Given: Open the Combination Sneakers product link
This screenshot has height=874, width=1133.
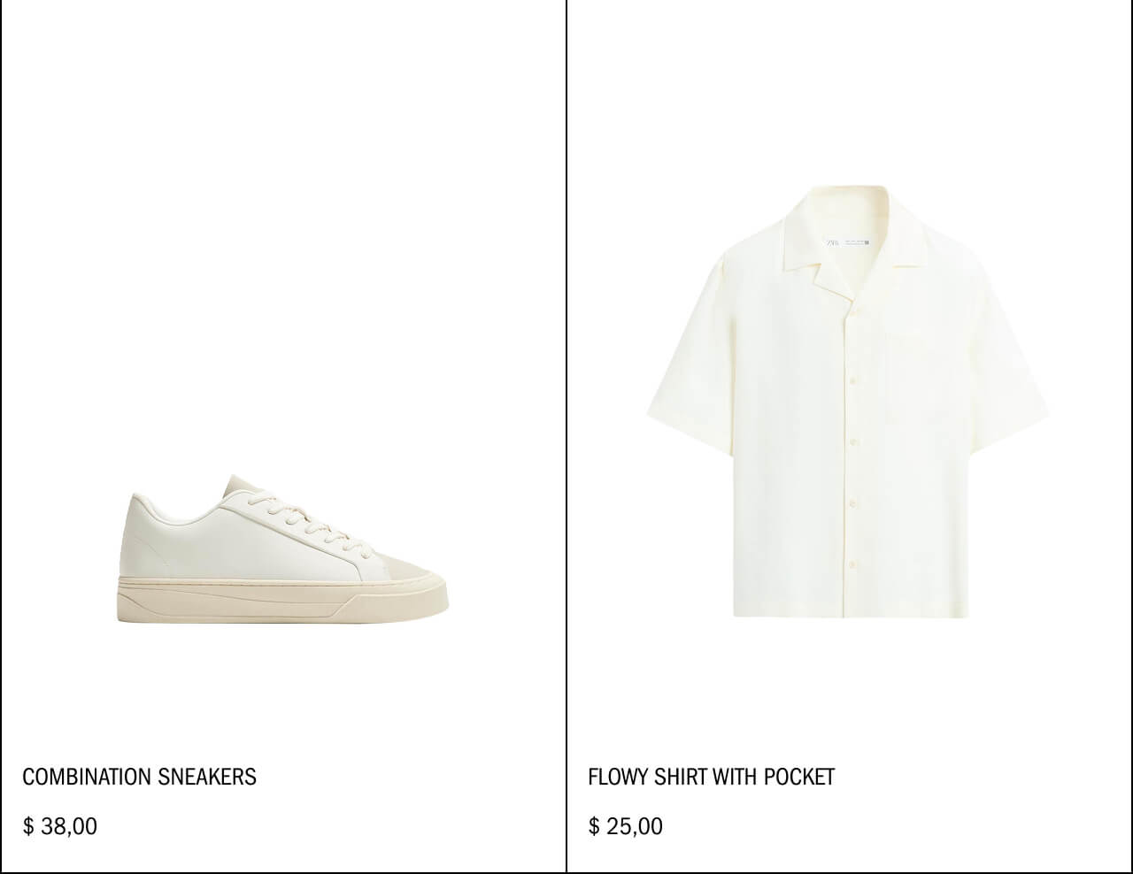Looking at the screenshot, I should pyautogui.click(x=139, y=777).
